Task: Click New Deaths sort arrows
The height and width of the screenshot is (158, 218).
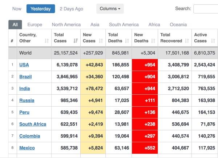Action: coord(153,41)
